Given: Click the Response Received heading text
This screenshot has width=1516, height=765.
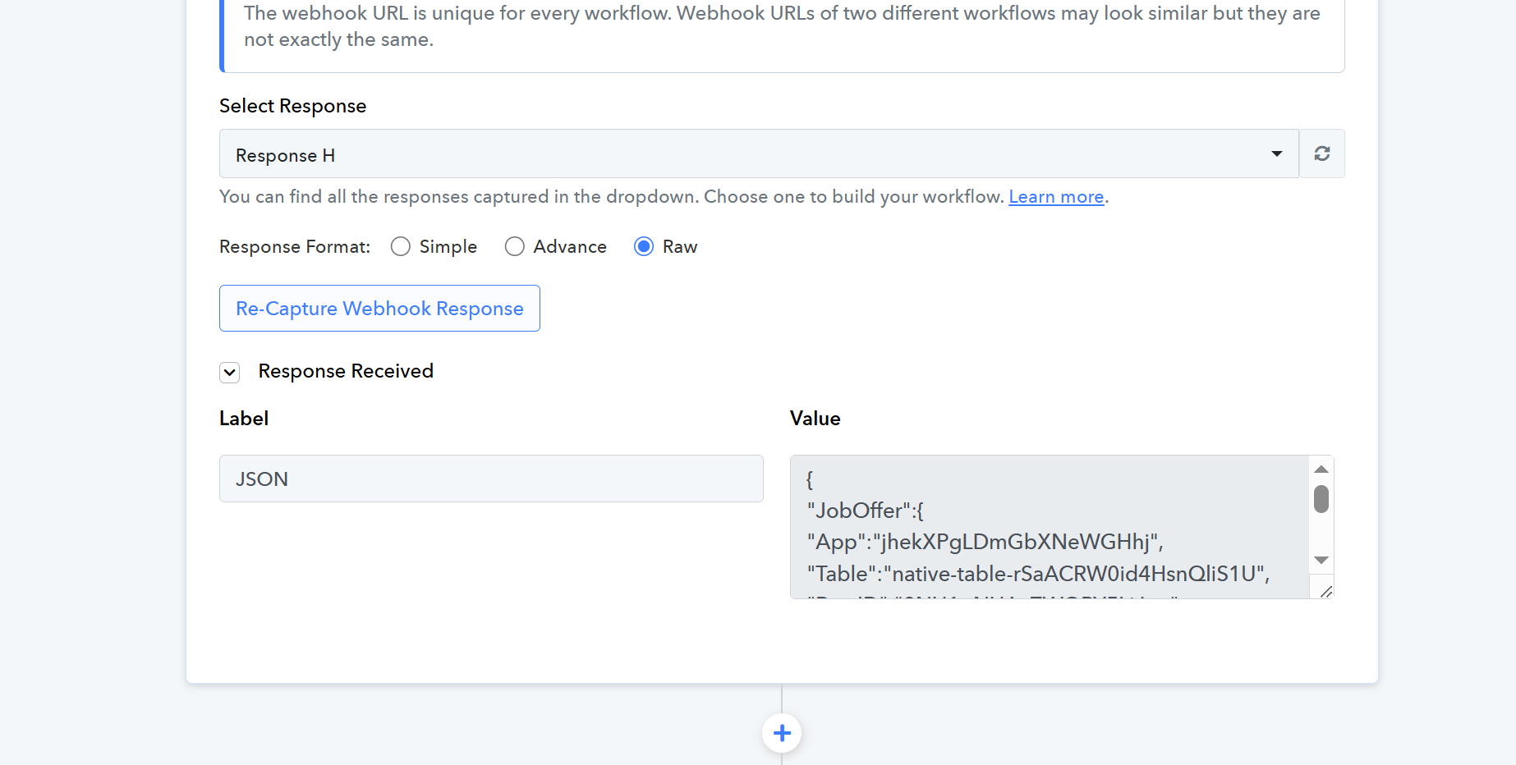Looking at the screenshot, I should (x=346, y=371).
